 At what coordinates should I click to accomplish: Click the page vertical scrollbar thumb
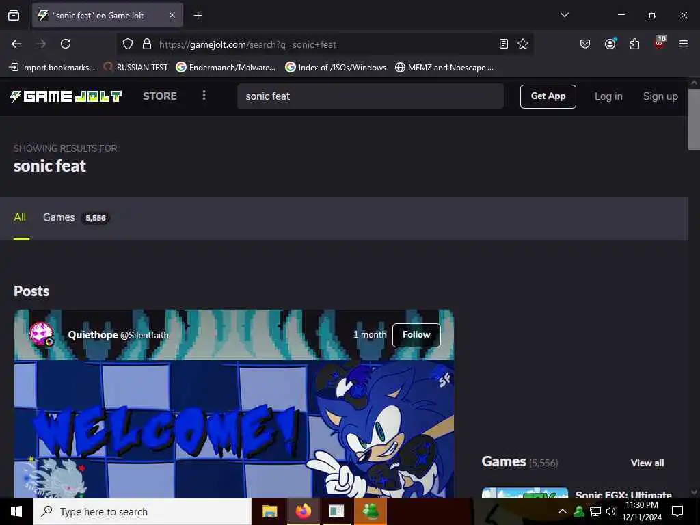695,119
